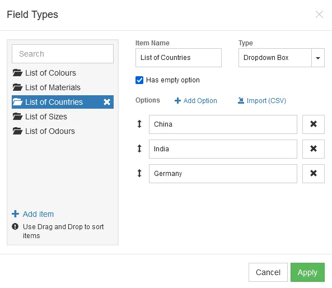Edit the India option text field

pyautogui.click(x=223, y=149)
